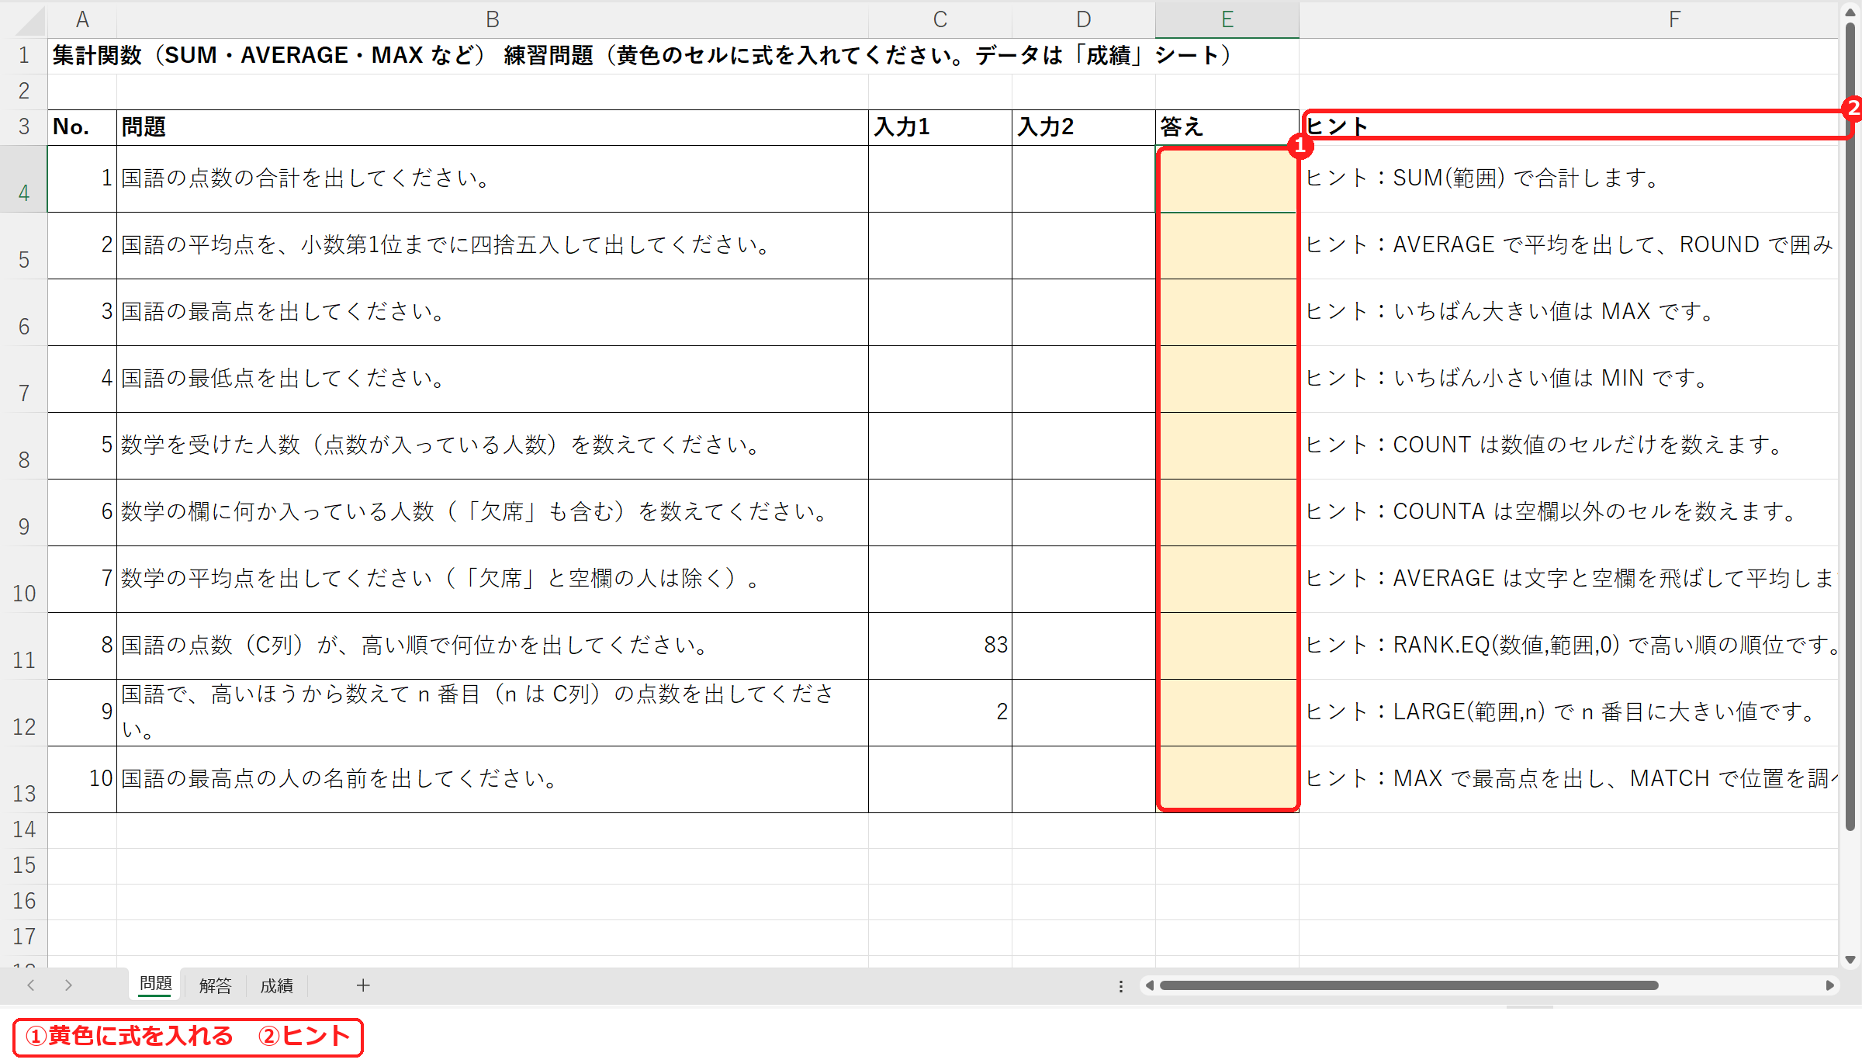Click the horizontal scrollbar thumb
Screen dimensions: 1862x1063
(1409, 985)
